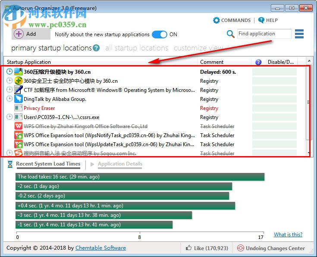
Task: Click the -1 sec. load time bar
Action: tap(94, 225)
